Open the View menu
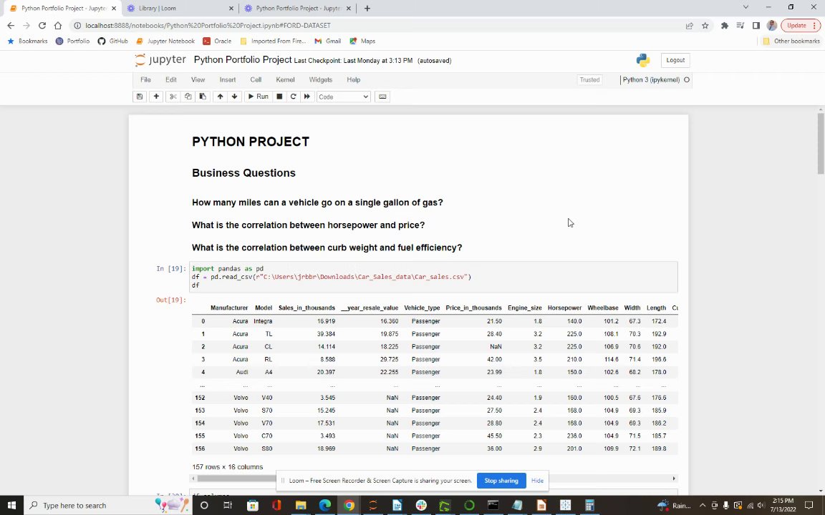 click(x=198, y=80)
